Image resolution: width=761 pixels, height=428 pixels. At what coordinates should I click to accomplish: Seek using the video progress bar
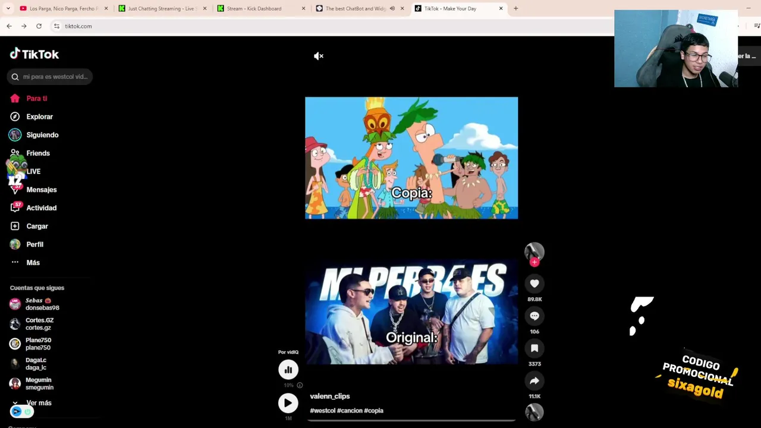(x=411, y=421)
